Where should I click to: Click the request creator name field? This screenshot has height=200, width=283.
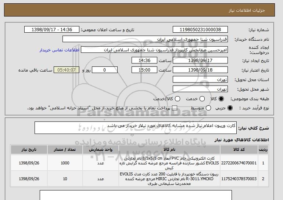154,50
